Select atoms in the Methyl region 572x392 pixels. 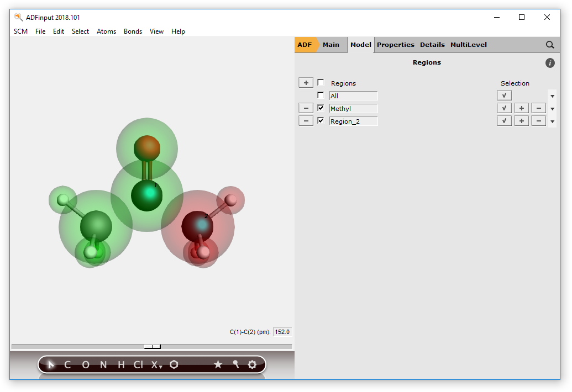pos(504,108)
